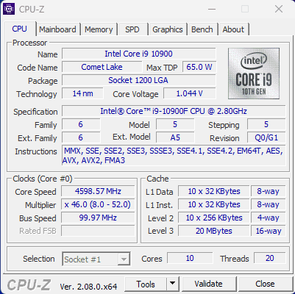Click the Stepping value field
The height and width of the screenshot is (294, 295).
click(266, 124)
